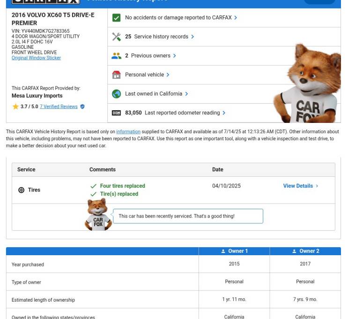Viewport: 348px width, 319px height.
Task: Expand Previous owners chevron
Action: pyautogui.click(x=174, y=55)
